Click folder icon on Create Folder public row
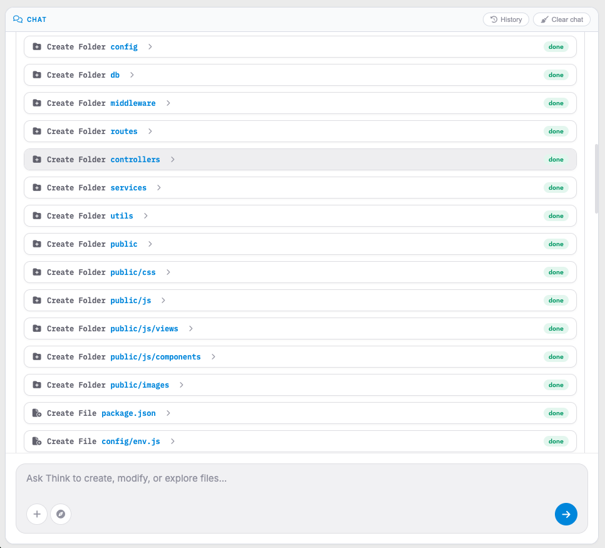 pyautogui.click(x=37, y=244)
